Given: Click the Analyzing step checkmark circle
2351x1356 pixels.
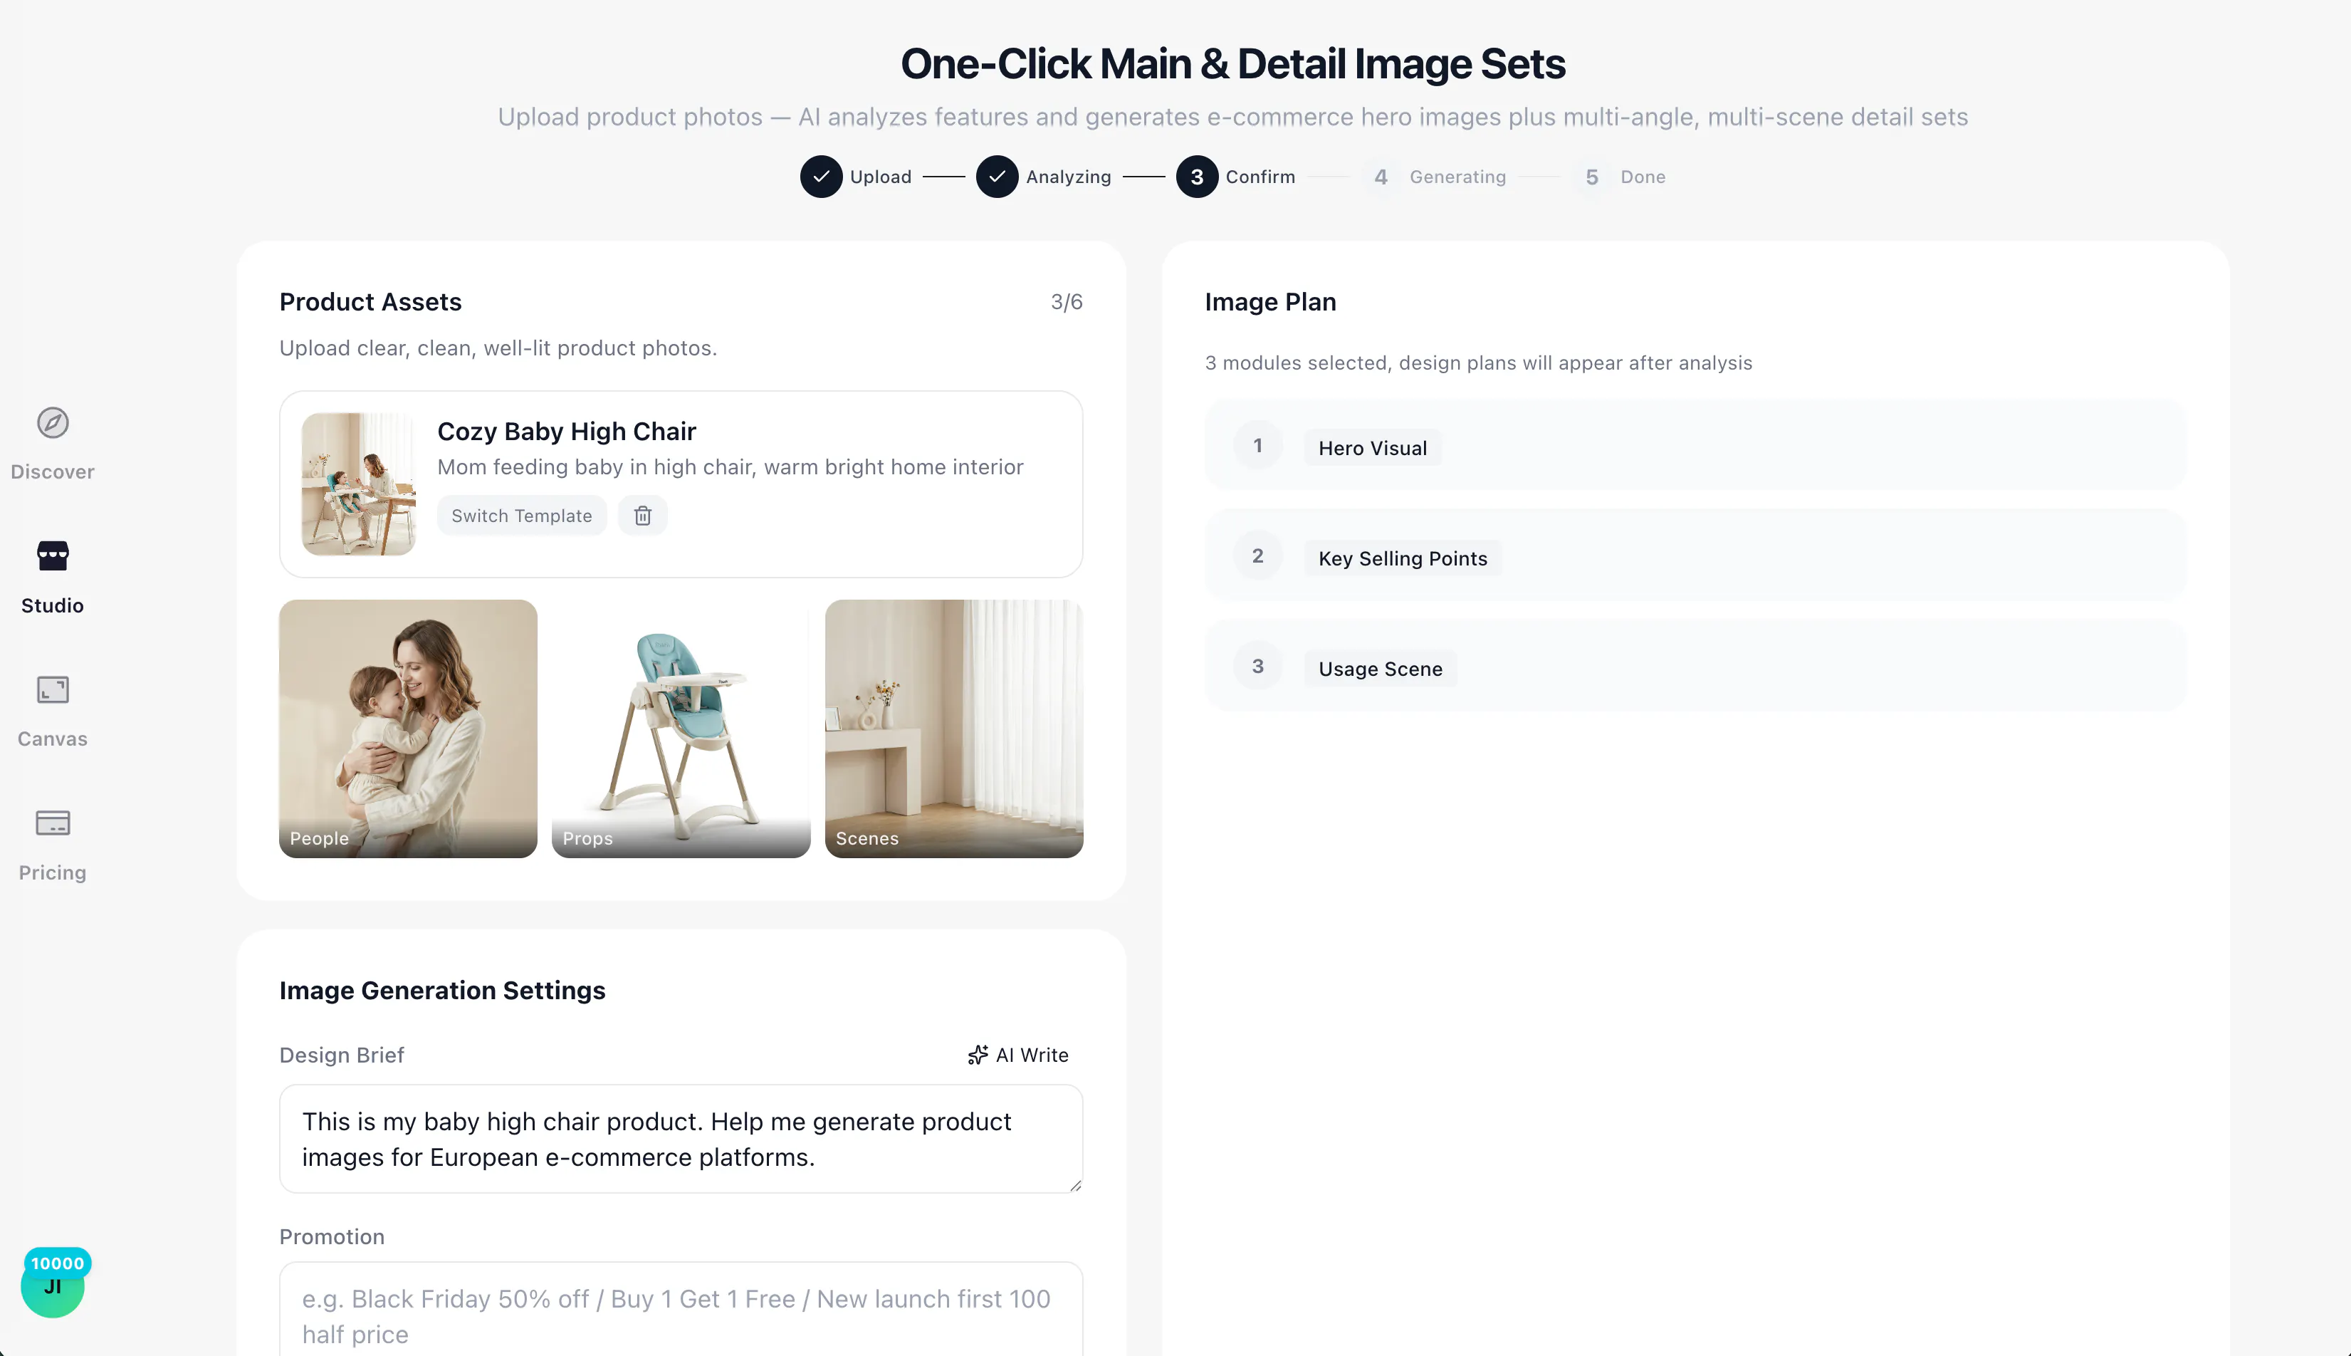Looking at the screenshot, I should (998, 177).
